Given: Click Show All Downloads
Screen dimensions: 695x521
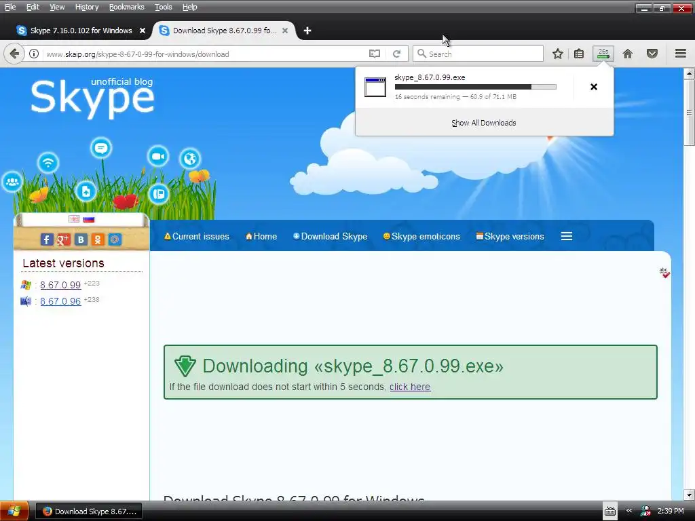Looking at the screenshot, I should [x=483, y=123].
